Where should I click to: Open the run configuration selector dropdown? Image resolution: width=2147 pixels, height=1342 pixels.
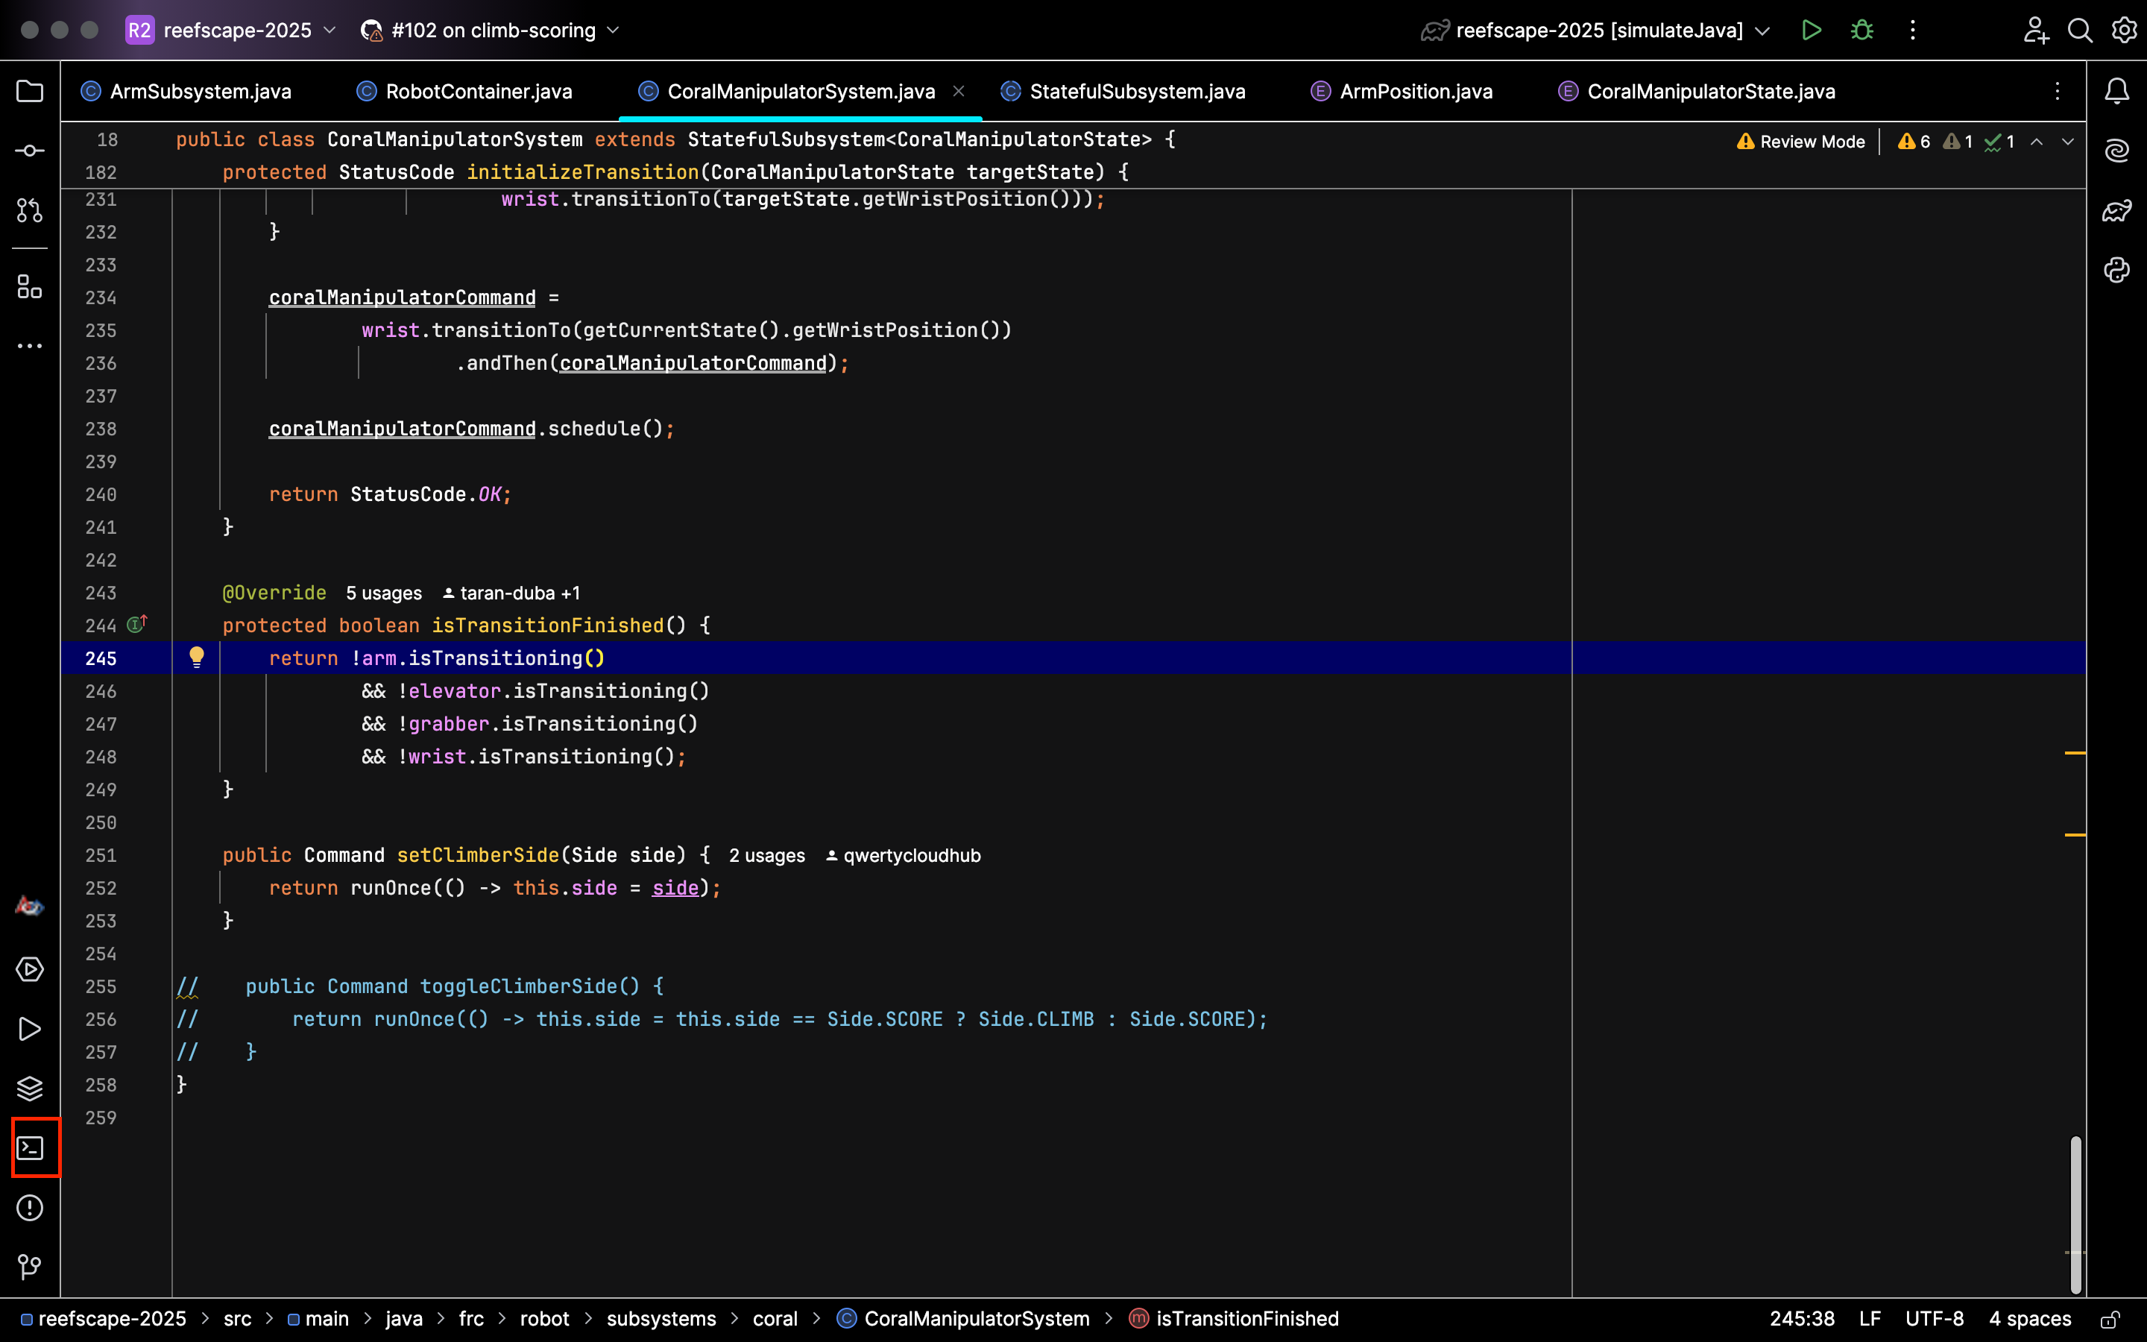tap(1595, 30)
